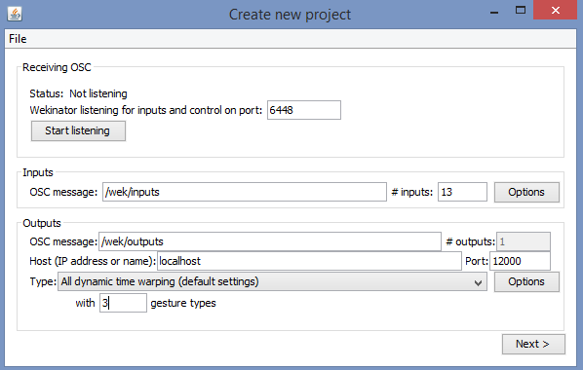This screenshot has height=370, width=583.
Task: Minimize the Create new project window
Action: 494,12
